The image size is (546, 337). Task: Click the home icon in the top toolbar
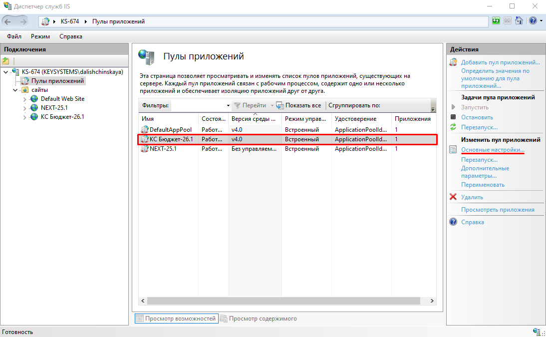(x=519, y=21)
